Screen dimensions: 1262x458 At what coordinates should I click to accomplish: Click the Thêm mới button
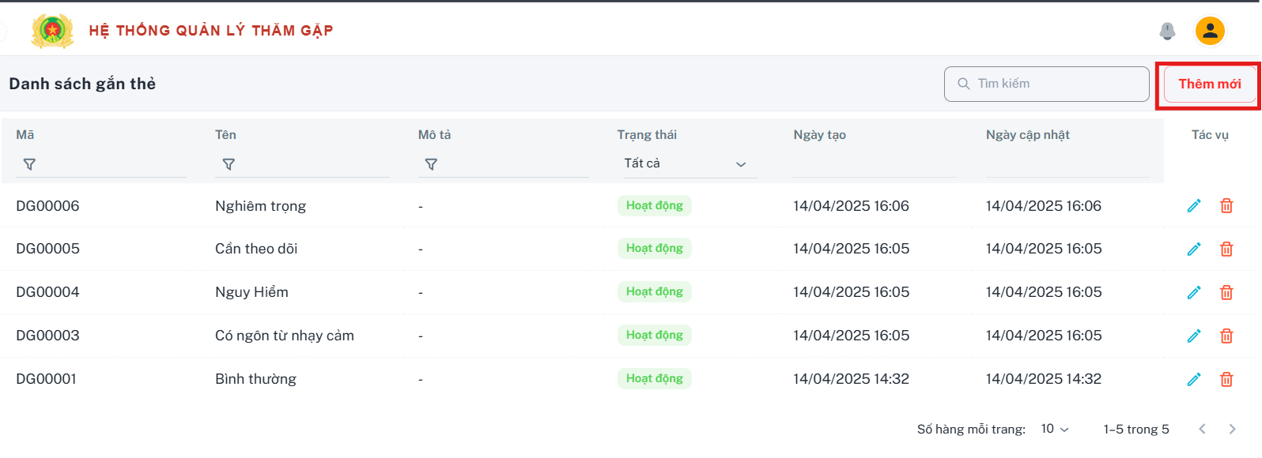click(1210, 84)
